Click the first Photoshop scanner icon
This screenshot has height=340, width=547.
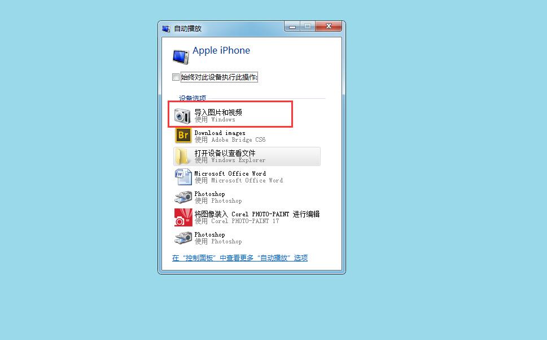pos(183,197)
